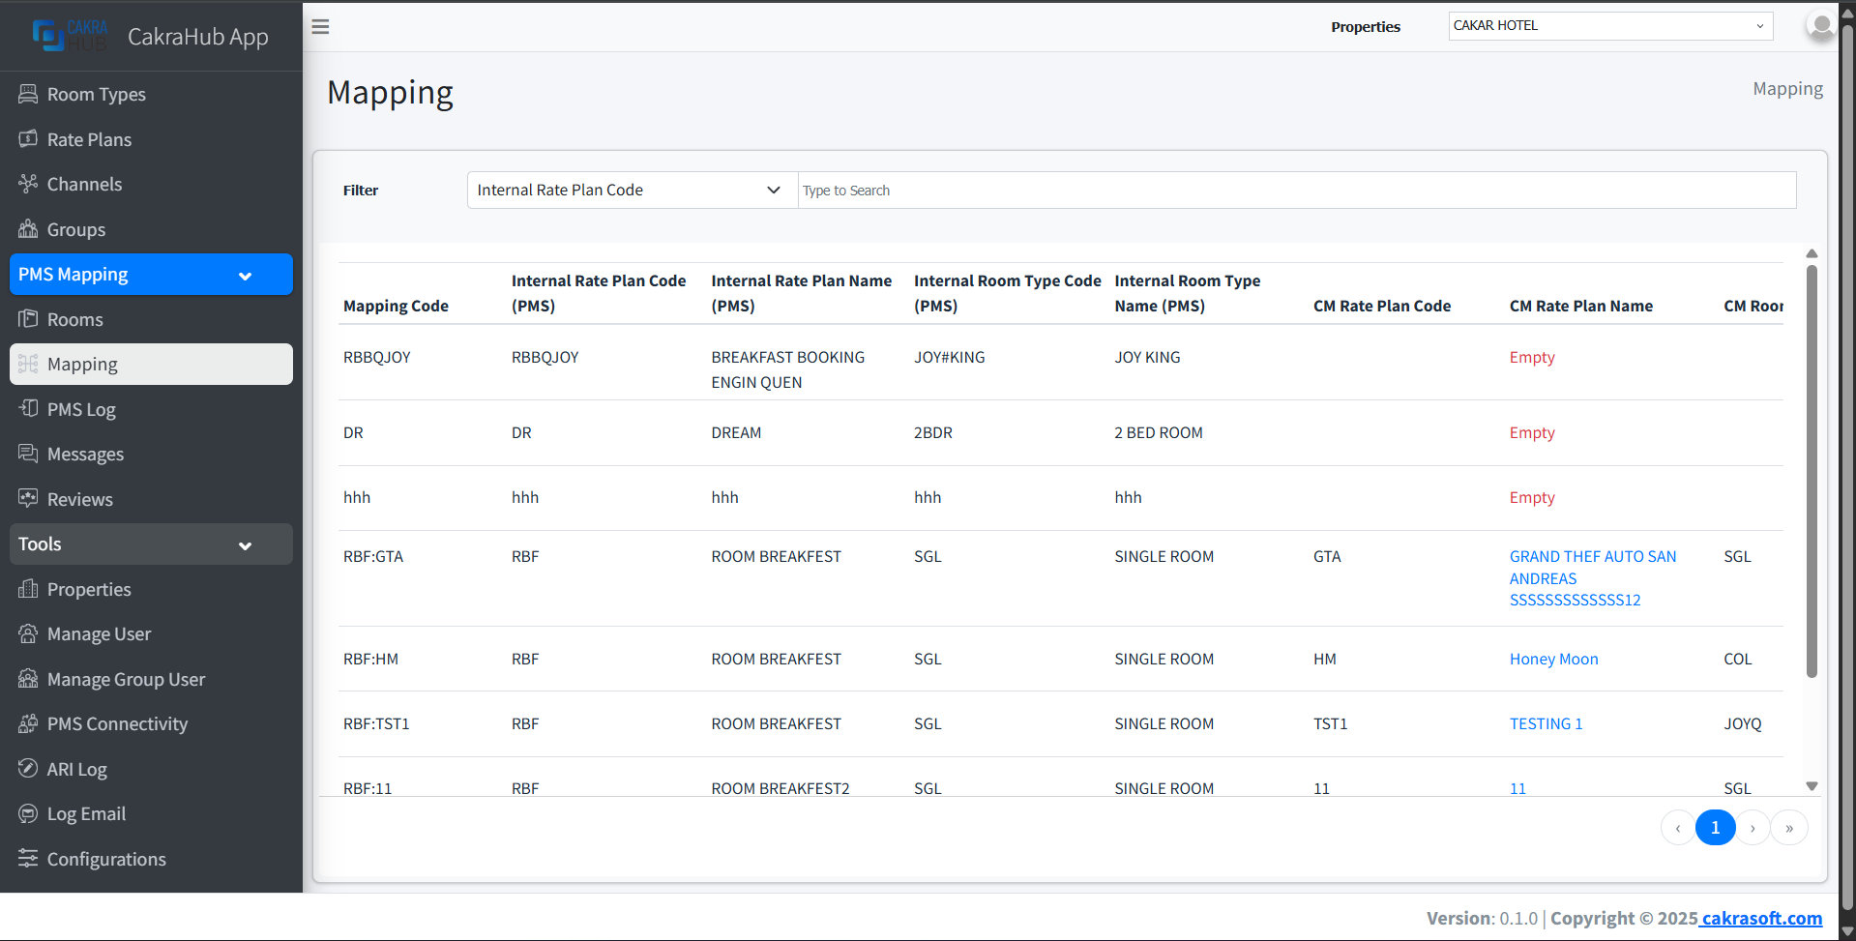
Task: Click the Configurations sliders icon
Action: pyautogui.click(x=28, y=859)
